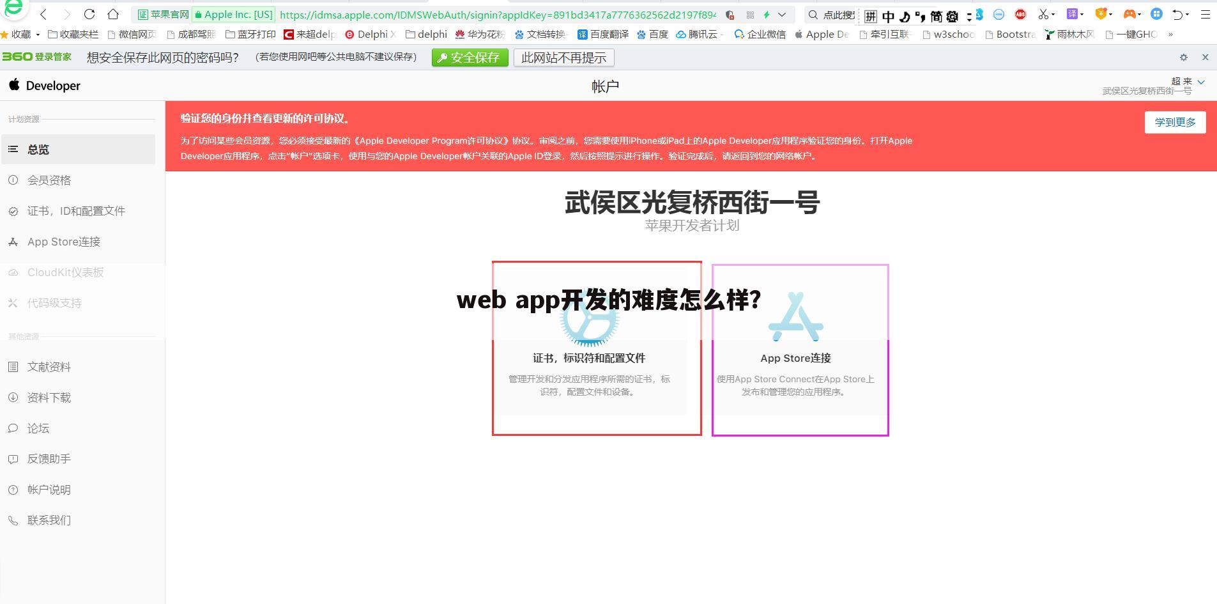Image resolution: width=1217 pixels, height=604 pixels.
Task: Open the purple translate extension icon
Action: coord(1073,14)
